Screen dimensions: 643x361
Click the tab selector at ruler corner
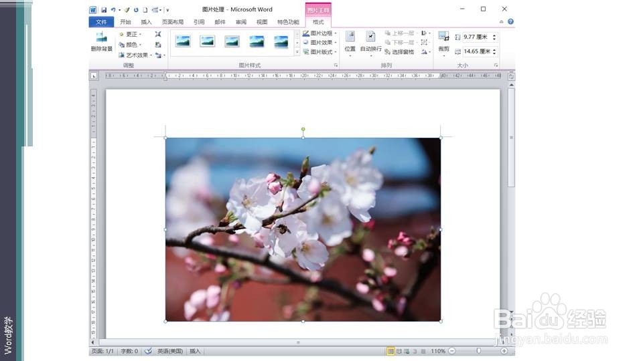tap(94, 76)
